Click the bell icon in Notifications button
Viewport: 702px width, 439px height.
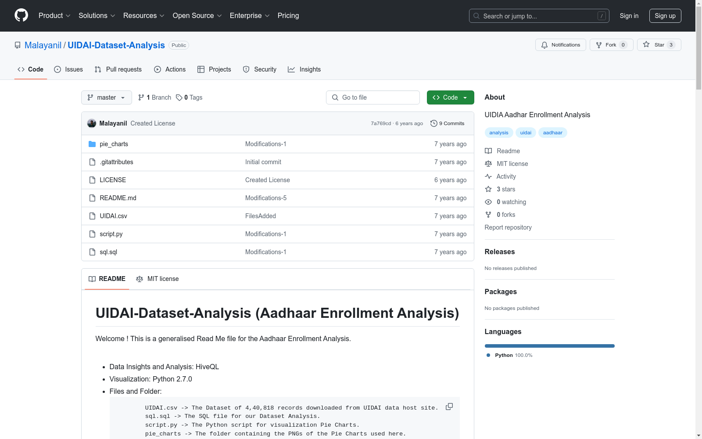click(x=544, y=45)
